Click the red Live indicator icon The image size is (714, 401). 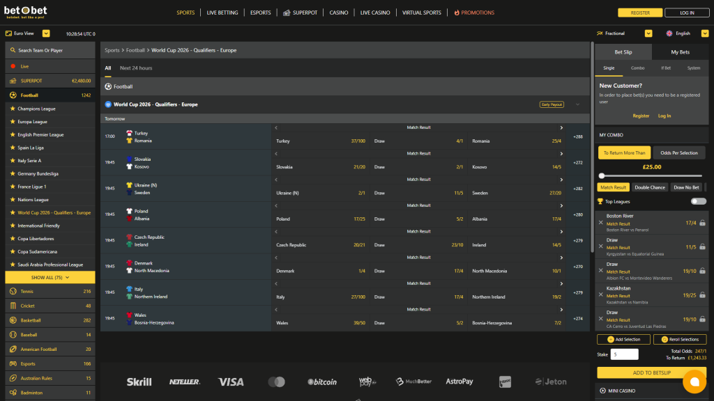pos(13,66)
